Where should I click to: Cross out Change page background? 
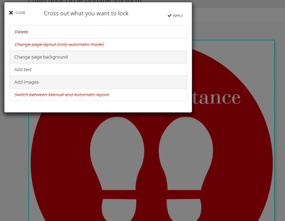[x=98, y=57]
